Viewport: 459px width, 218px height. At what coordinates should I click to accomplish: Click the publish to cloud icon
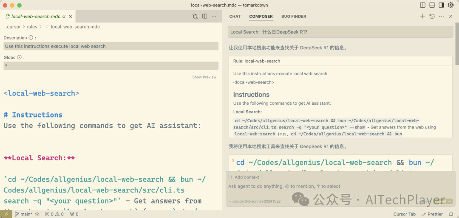37,214
